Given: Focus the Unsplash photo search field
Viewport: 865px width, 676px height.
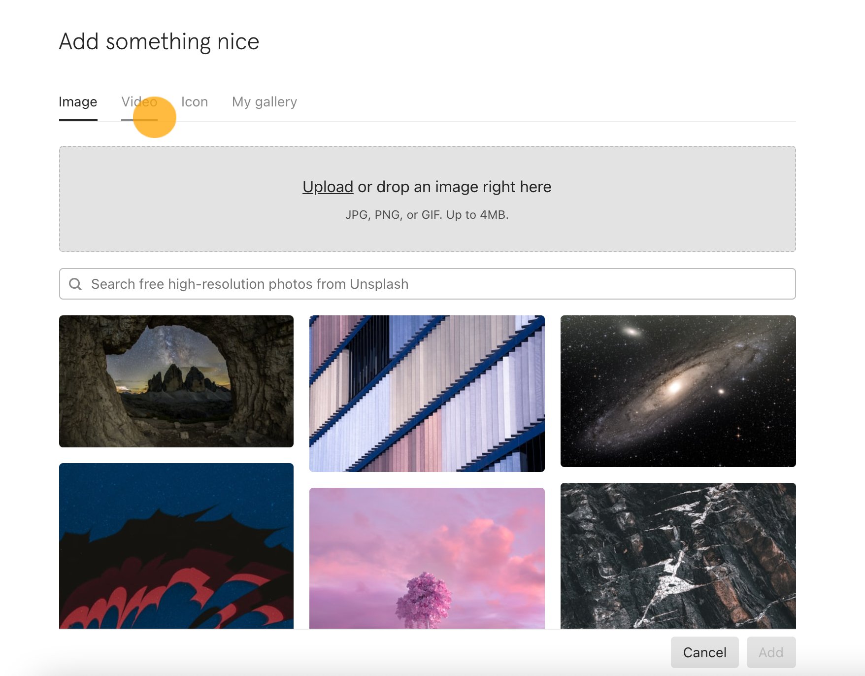Looking at the screenshot, I should point(428,284).
